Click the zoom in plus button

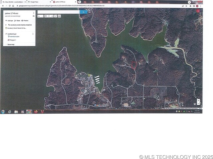pyautogui.click(x=198, y=101)
